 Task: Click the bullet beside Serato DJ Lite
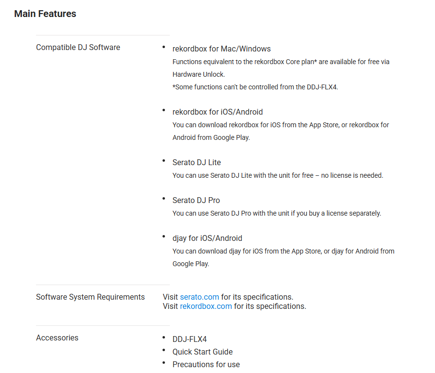163,160
